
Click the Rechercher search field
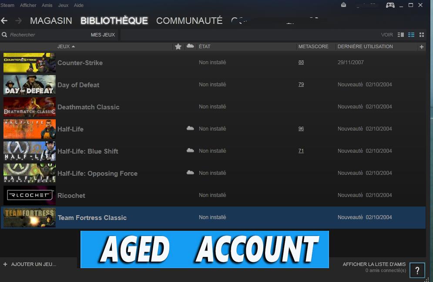coord(47,35)
